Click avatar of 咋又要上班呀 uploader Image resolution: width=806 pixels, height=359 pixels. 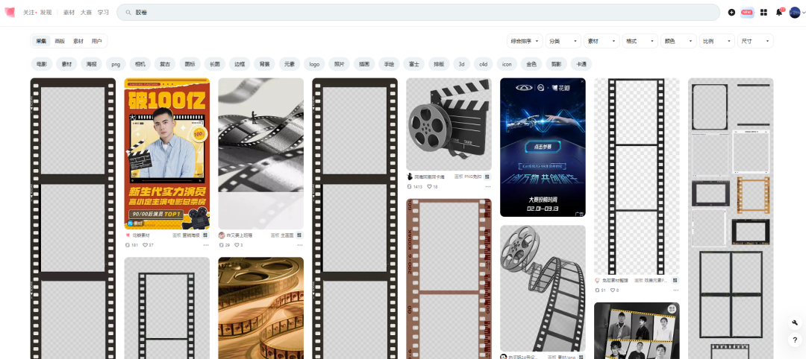pos(222,235)
